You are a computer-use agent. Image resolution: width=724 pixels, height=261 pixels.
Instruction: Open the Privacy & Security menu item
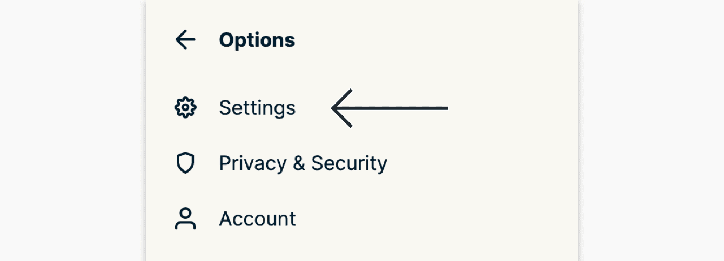(303, 163)
